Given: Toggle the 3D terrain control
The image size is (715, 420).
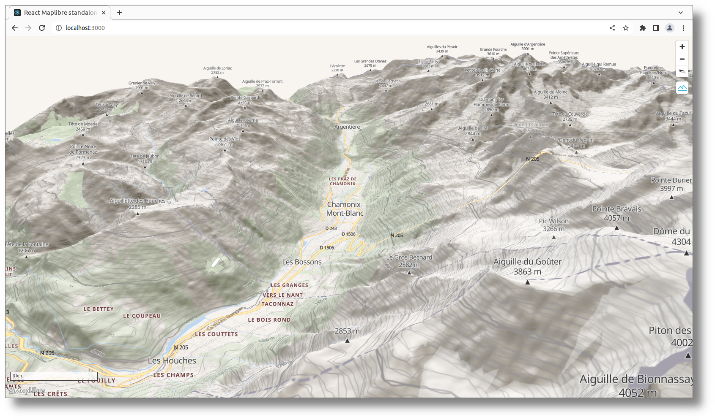Looking at the screenshot, I should 682,88.
